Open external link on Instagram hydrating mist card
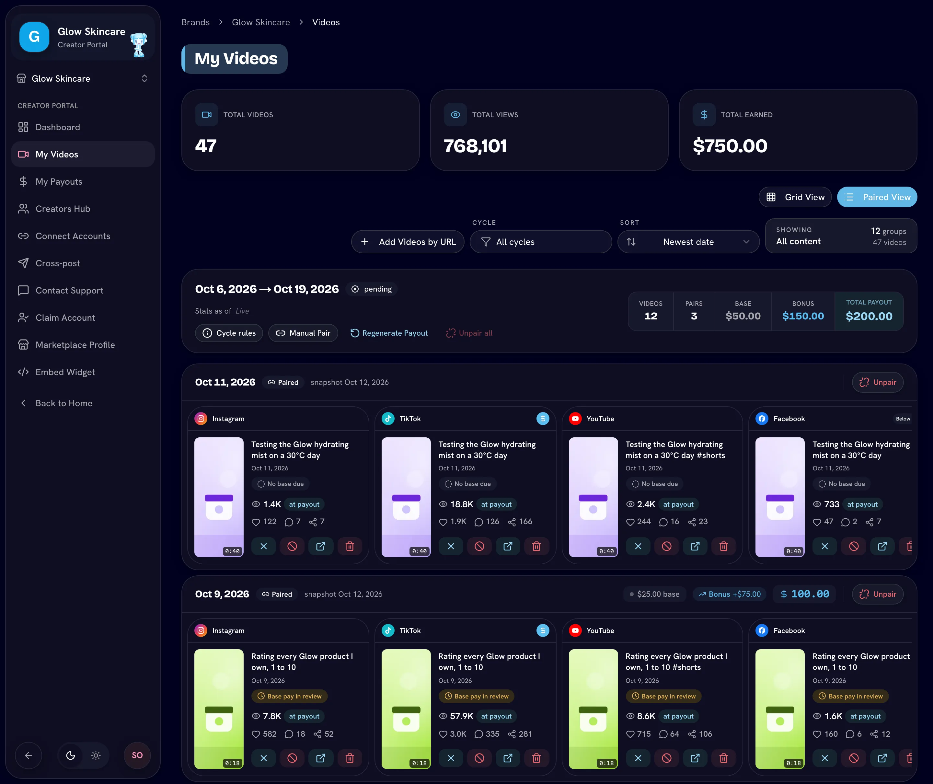933x784 pixels. tap(320, 546)
